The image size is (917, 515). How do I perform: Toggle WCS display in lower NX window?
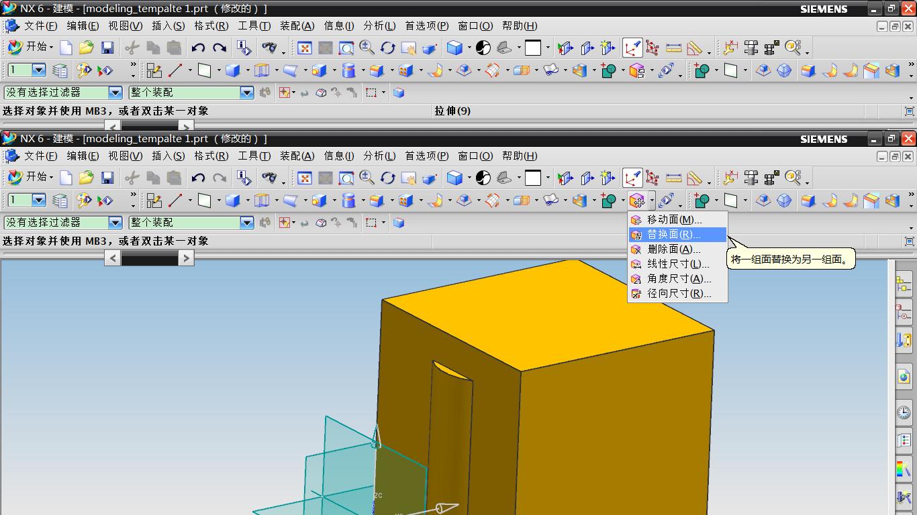(632, 178)
